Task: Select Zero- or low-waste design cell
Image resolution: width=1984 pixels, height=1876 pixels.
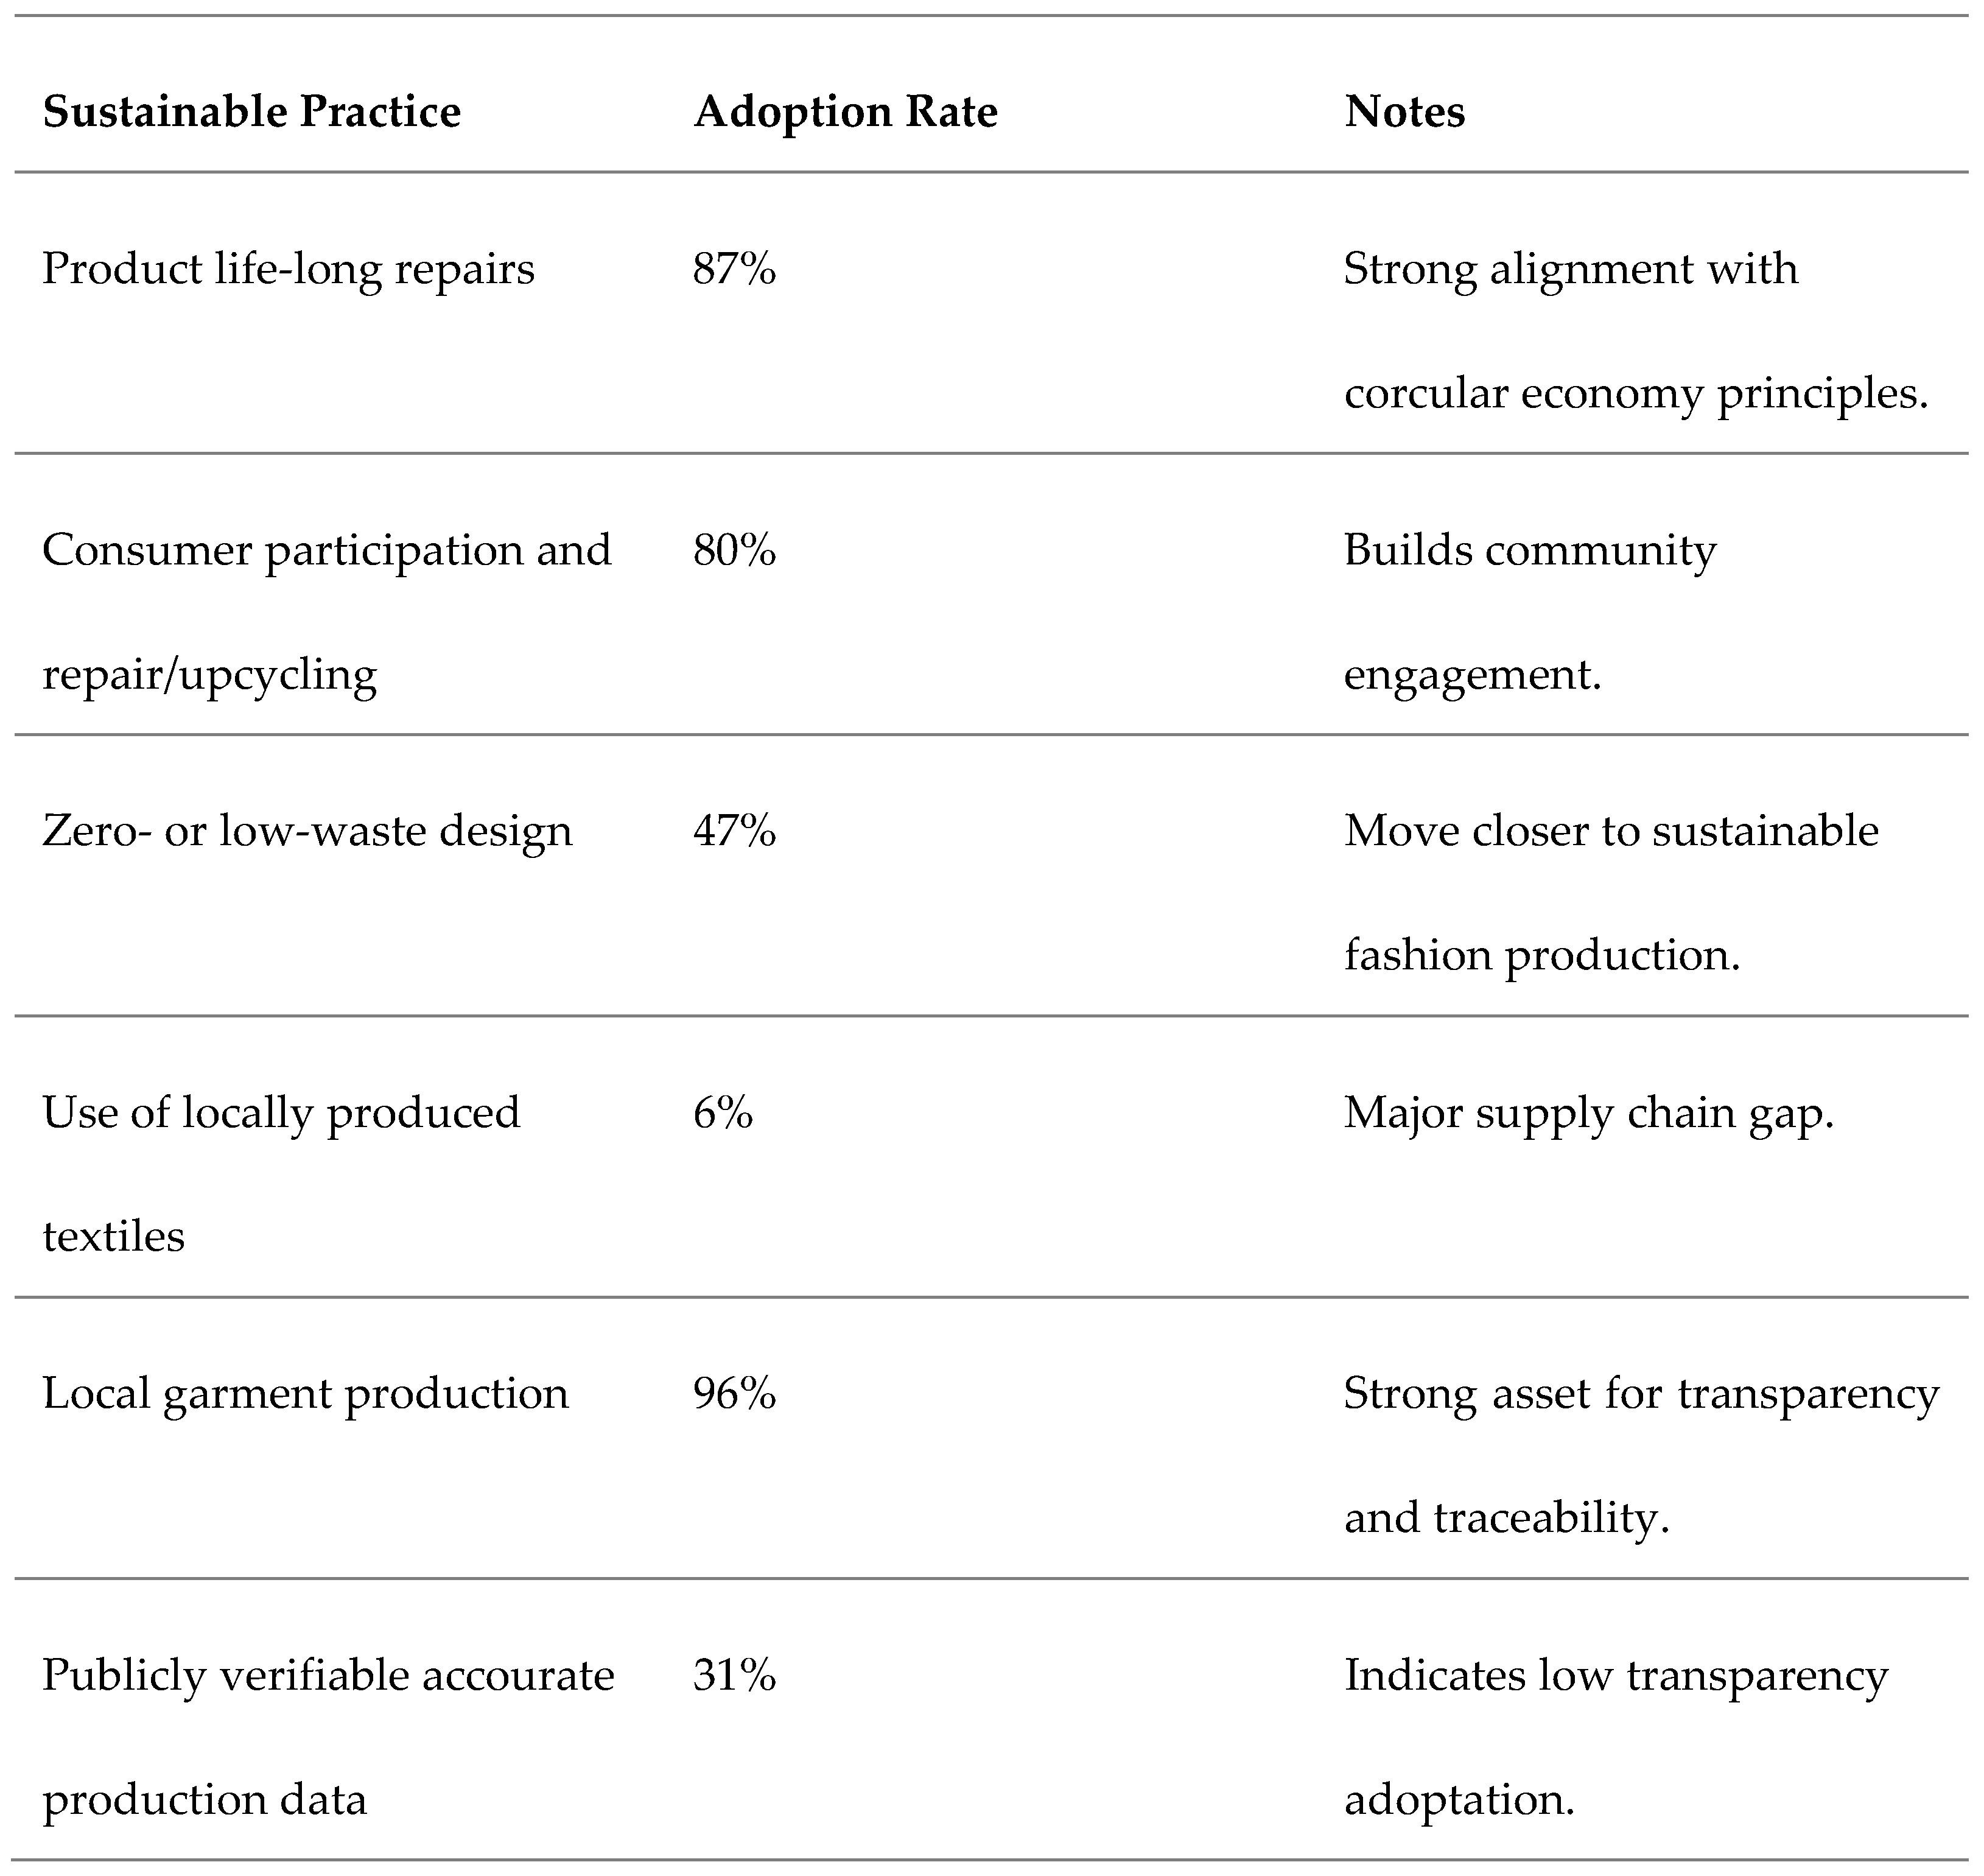Action: click(307, 831)
